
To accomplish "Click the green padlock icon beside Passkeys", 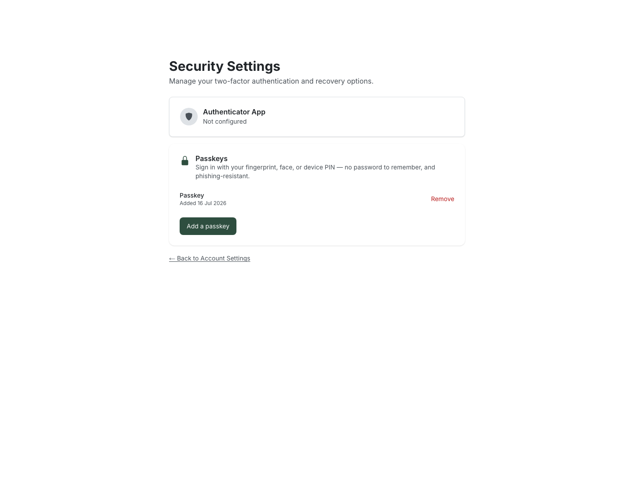I will pos(185,161).
